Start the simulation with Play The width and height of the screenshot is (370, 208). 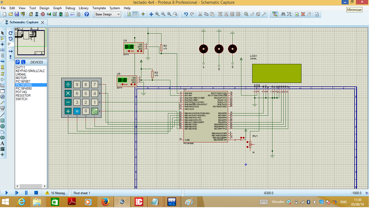(7, 193)
